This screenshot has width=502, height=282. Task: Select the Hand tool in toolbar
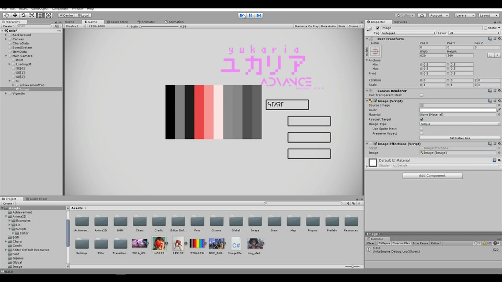pos(6,15)
